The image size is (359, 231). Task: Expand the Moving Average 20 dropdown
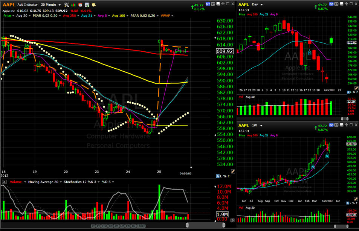tap(61, 182)
